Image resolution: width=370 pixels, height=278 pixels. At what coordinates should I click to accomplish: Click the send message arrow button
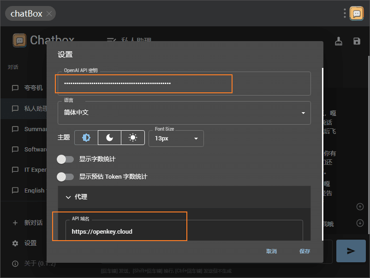[x=351, y=251]
